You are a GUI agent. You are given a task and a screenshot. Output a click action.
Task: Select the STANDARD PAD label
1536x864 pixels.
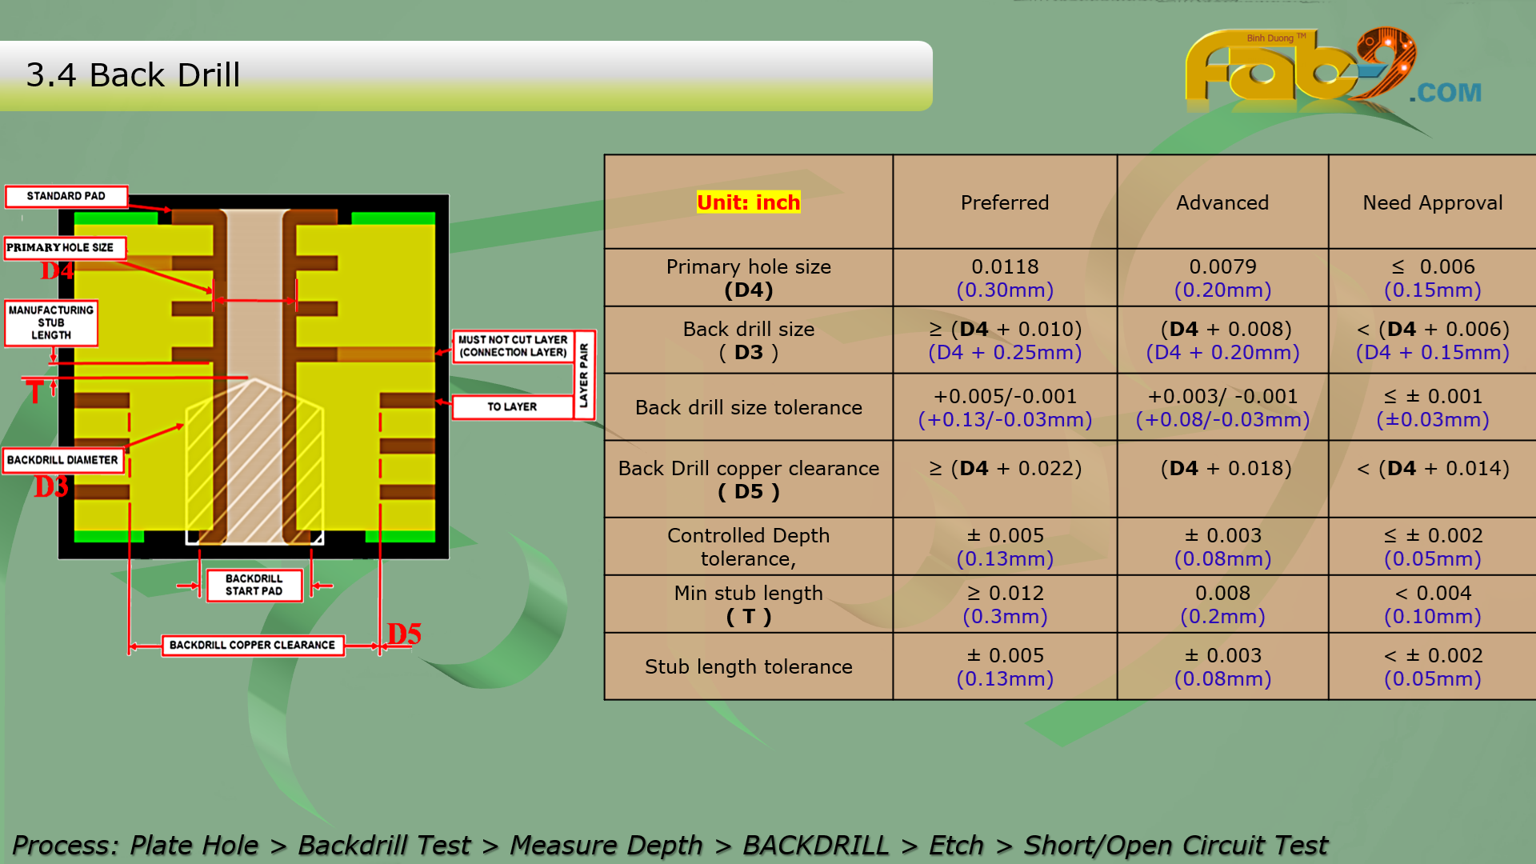click(66, 196)
